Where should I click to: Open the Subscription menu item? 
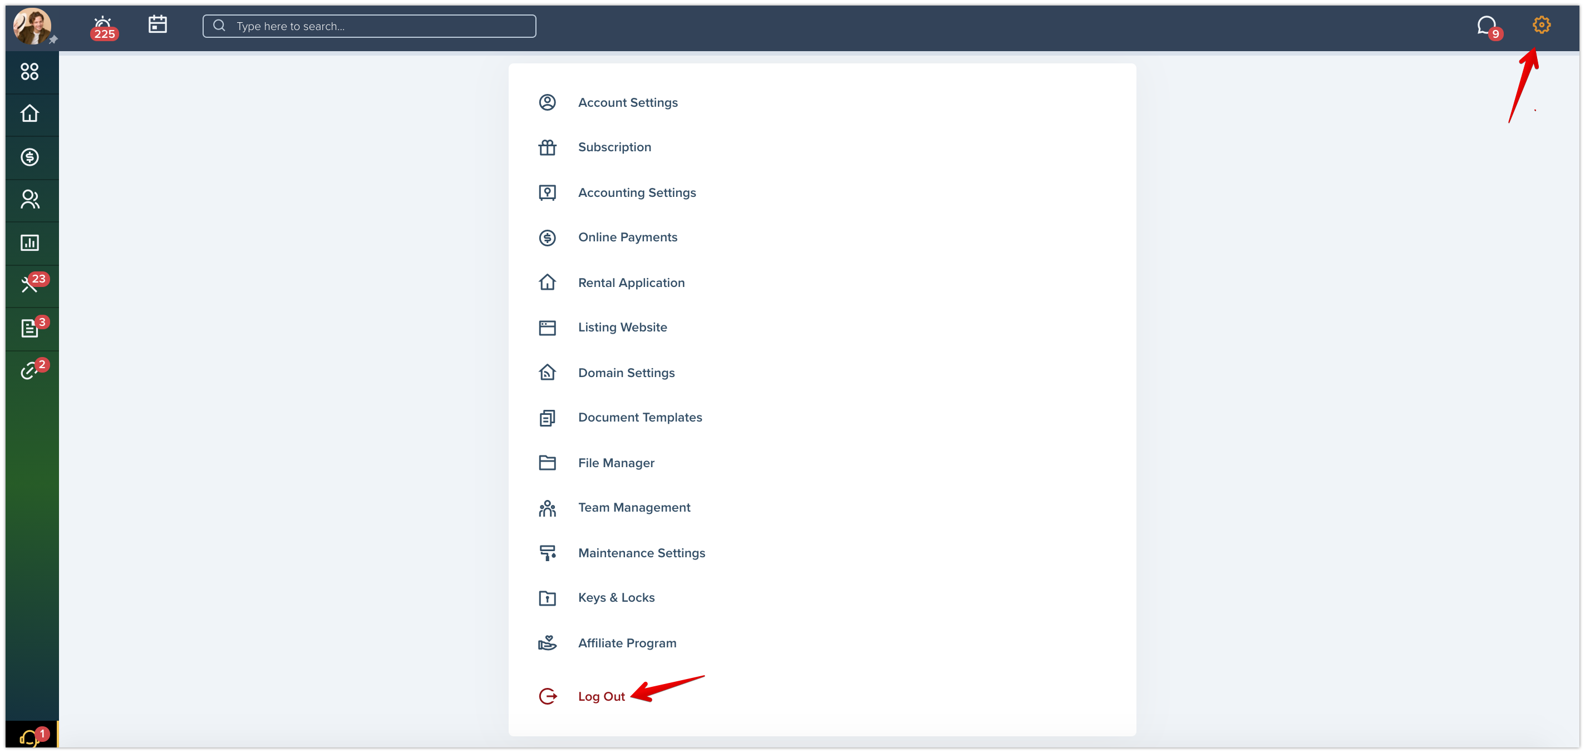click(x=614, y=147)
